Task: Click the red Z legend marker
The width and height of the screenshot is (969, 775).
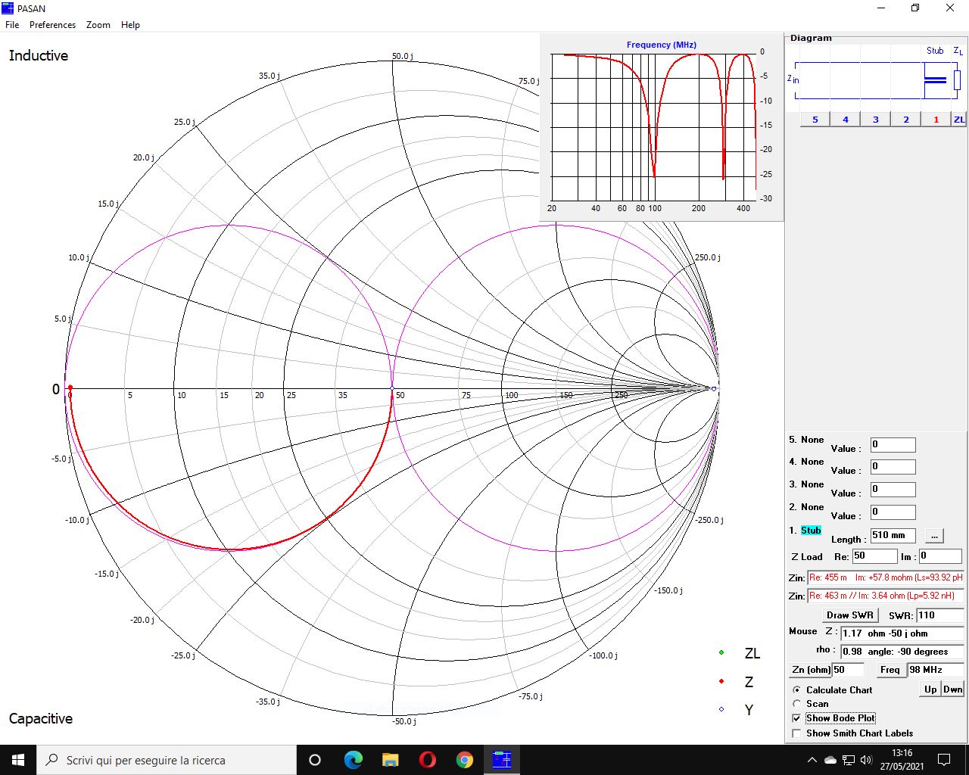Action: 721,681
